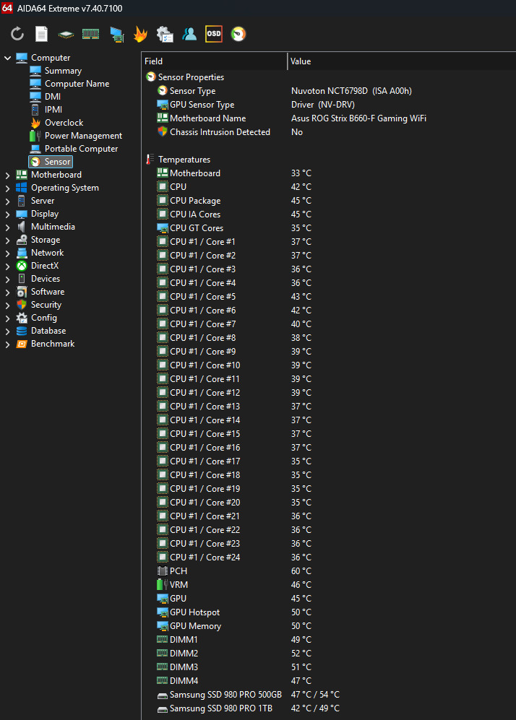The image size is (516, 720).
Task: Click the memory module toolbar icon
Action: click(x=90, y=34)
